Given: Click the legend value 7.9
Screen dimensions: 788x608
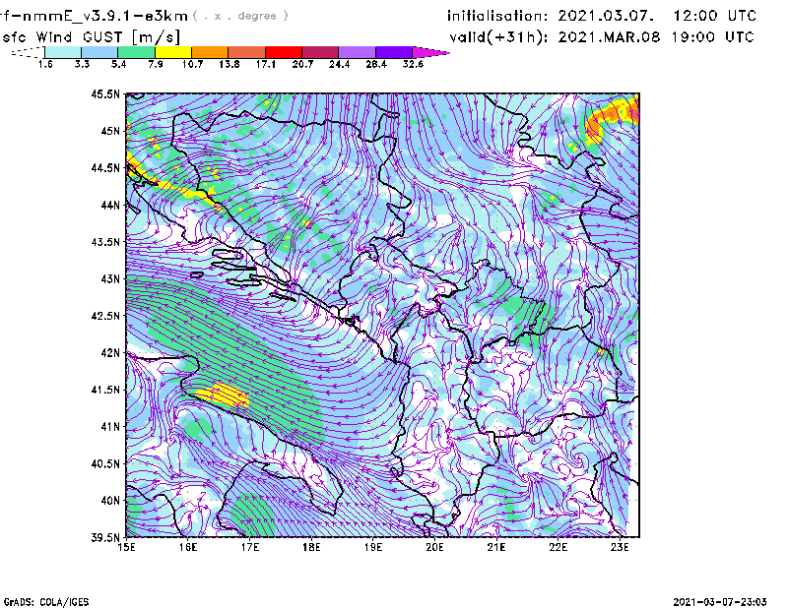Looking at the screenshot, I should coord(156,64).
